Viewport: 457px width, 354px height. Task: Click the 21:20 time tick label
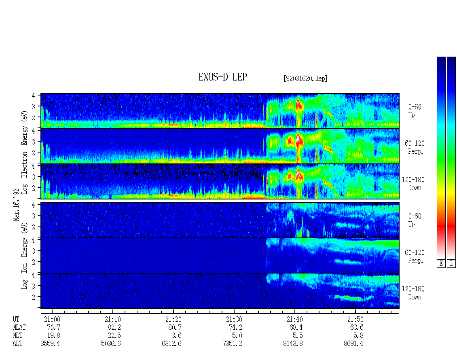click(x=173, y=319)
